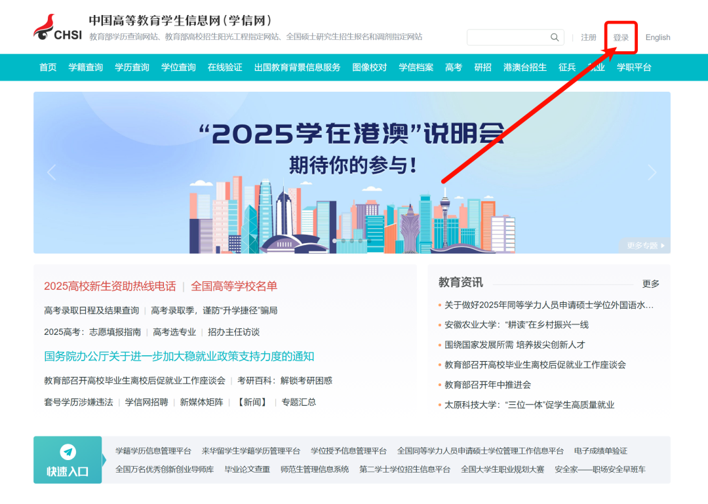Screen dimensions: 708x504
Task: Open 高考选专业 link
Action: [174, 332]
